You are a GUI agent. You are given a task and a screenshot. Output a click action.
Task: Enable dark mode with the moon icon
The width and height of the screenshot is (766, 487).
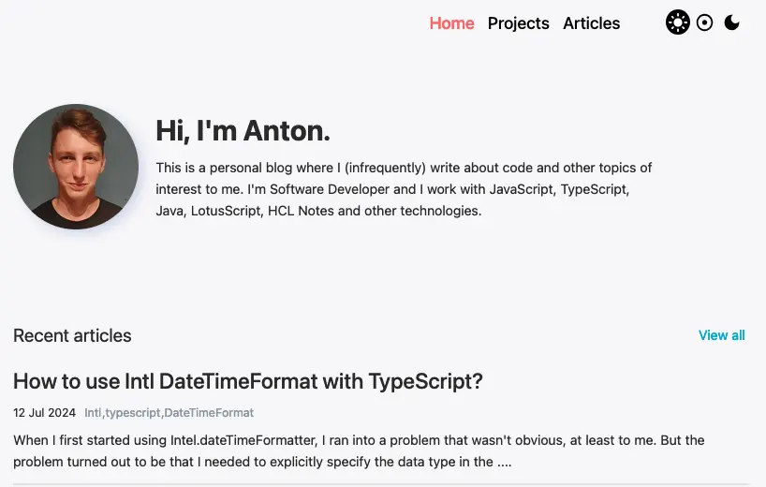[732, 22]
